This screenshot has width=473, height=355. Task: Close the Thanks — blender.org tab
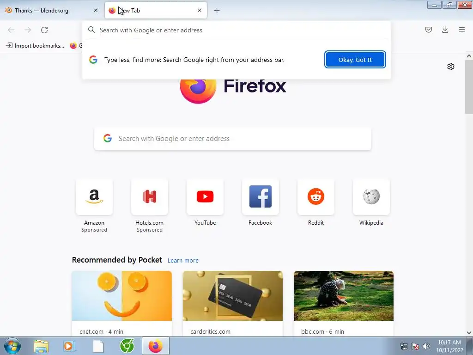coord(96,10)
